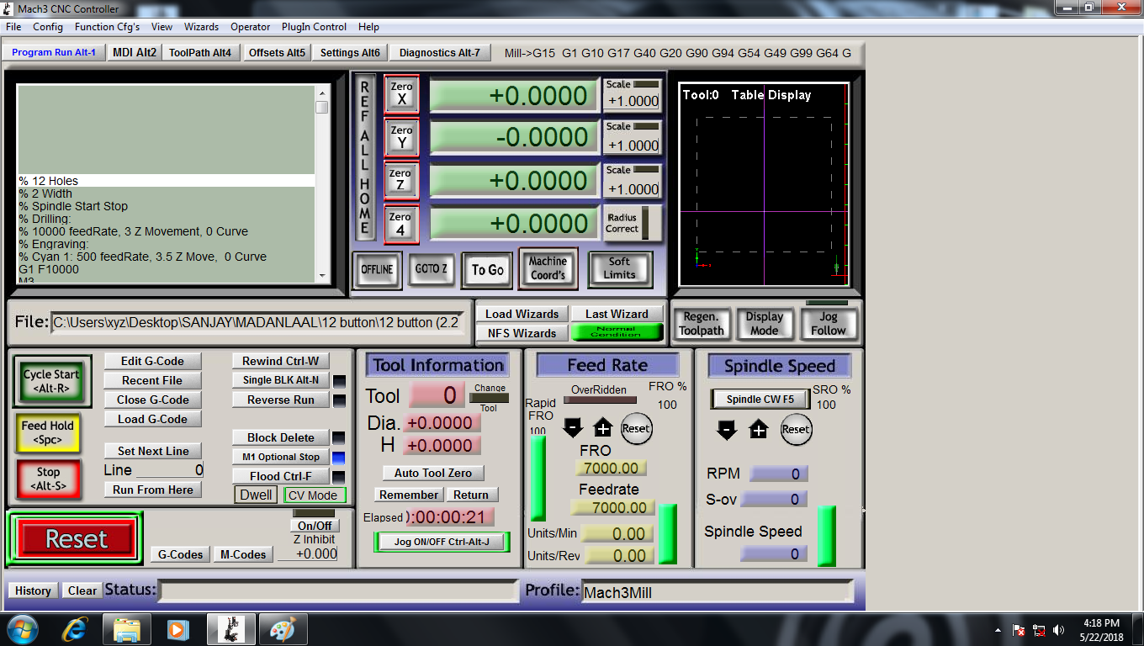The width and height of the screenshot is (1144, 646).
Task: Open the Windows Start menu
Action: (x=23, y=628)
